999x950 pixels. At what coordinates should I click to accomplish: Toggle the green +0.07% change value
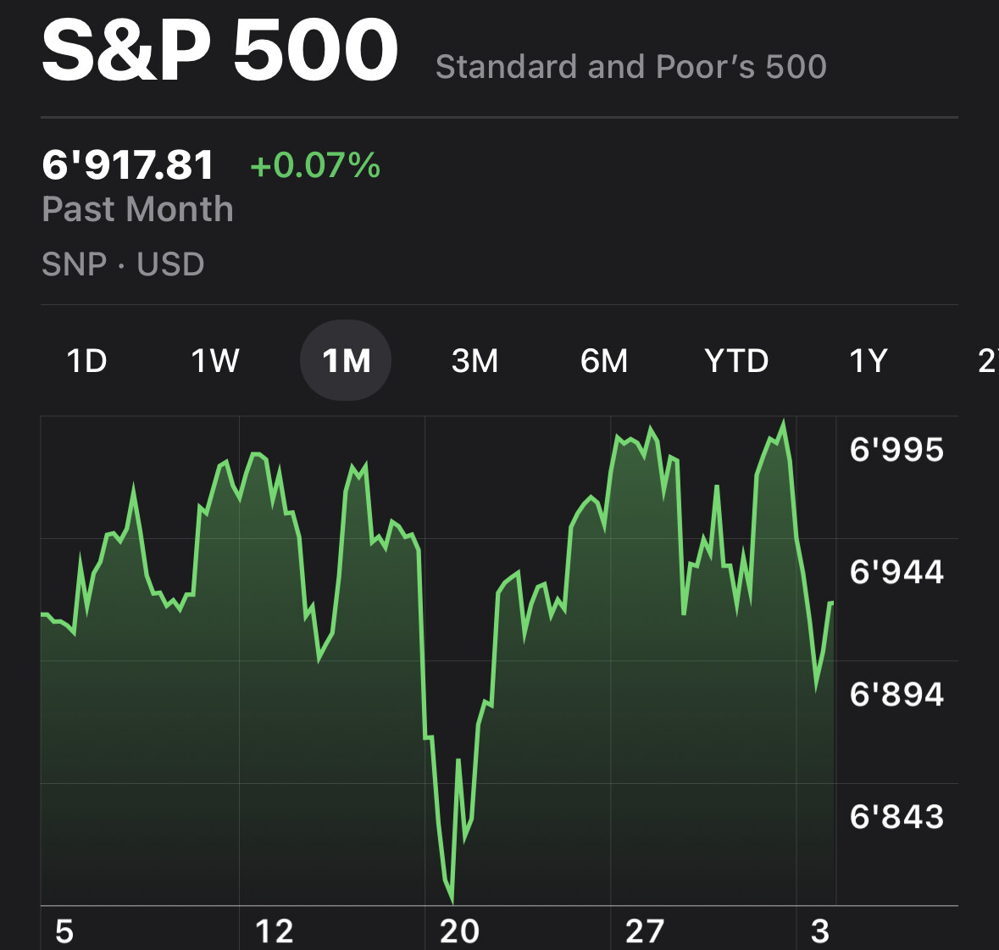click(315, 164)
